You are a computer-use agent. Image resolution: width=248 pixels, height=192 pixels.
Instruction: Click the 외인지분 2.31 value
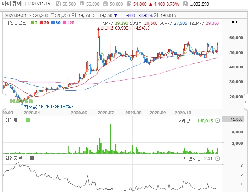click(x=208, y=159)
